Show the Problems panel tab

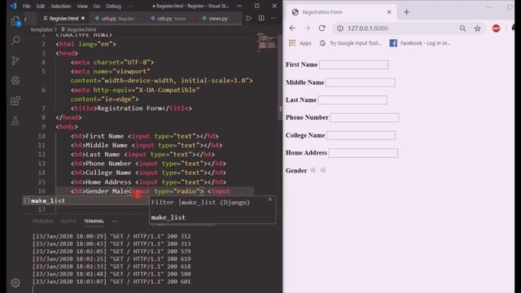point(43,221)
